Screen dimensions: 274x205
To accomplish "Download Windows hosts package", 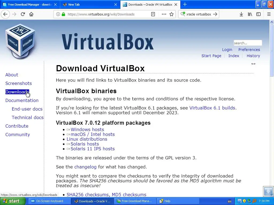I will point(87,129).
